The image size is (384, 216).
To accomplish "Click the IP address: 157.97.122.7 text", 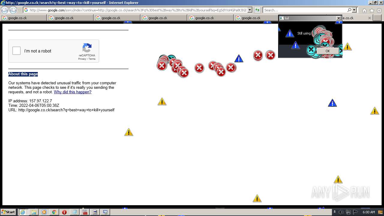I will pyautogui.click(x=30, y=101).
